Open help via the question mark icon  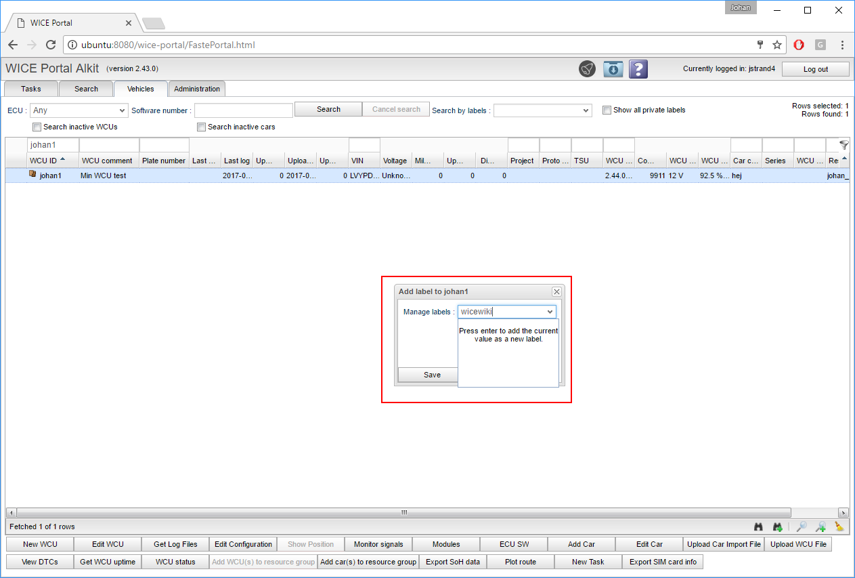coord(638,69)
